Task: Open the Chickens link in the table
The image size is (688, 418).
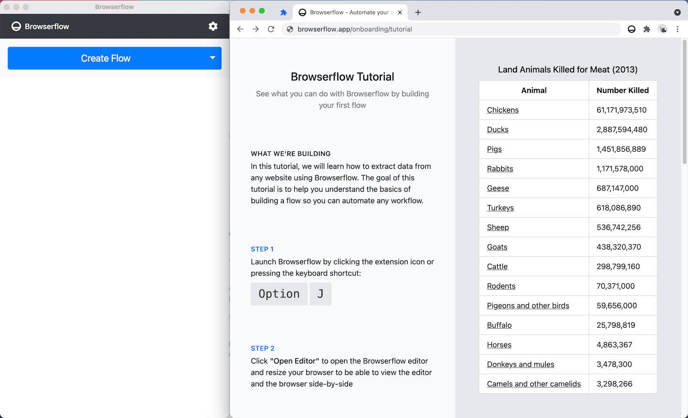Action: tap(503, 110)
